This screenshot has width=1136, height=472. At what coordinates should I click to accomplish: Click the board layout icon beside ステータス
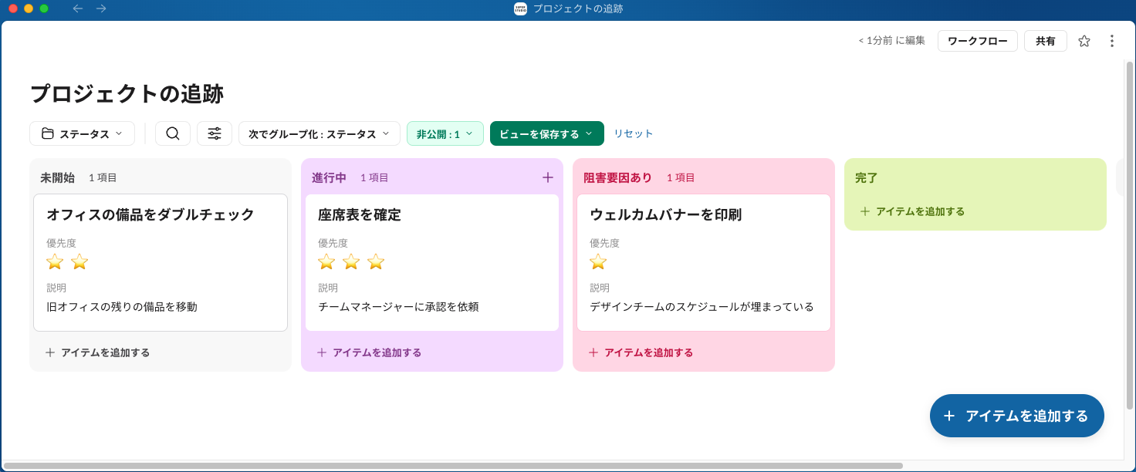[49, 133]
